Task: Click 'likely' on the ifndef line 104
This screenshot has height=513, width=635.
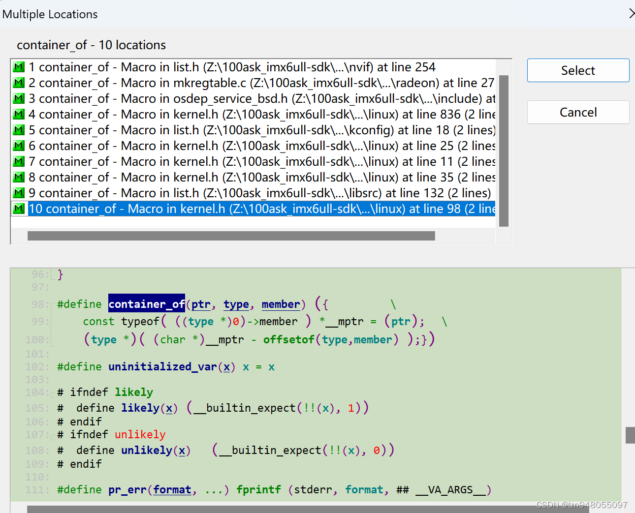Action: (x=134, y=392)
